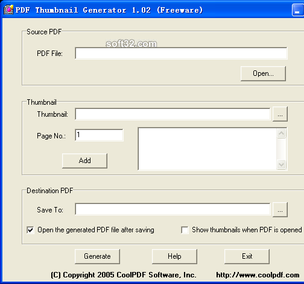
Task: Open the Help button
Action: [x=174, y=256]
